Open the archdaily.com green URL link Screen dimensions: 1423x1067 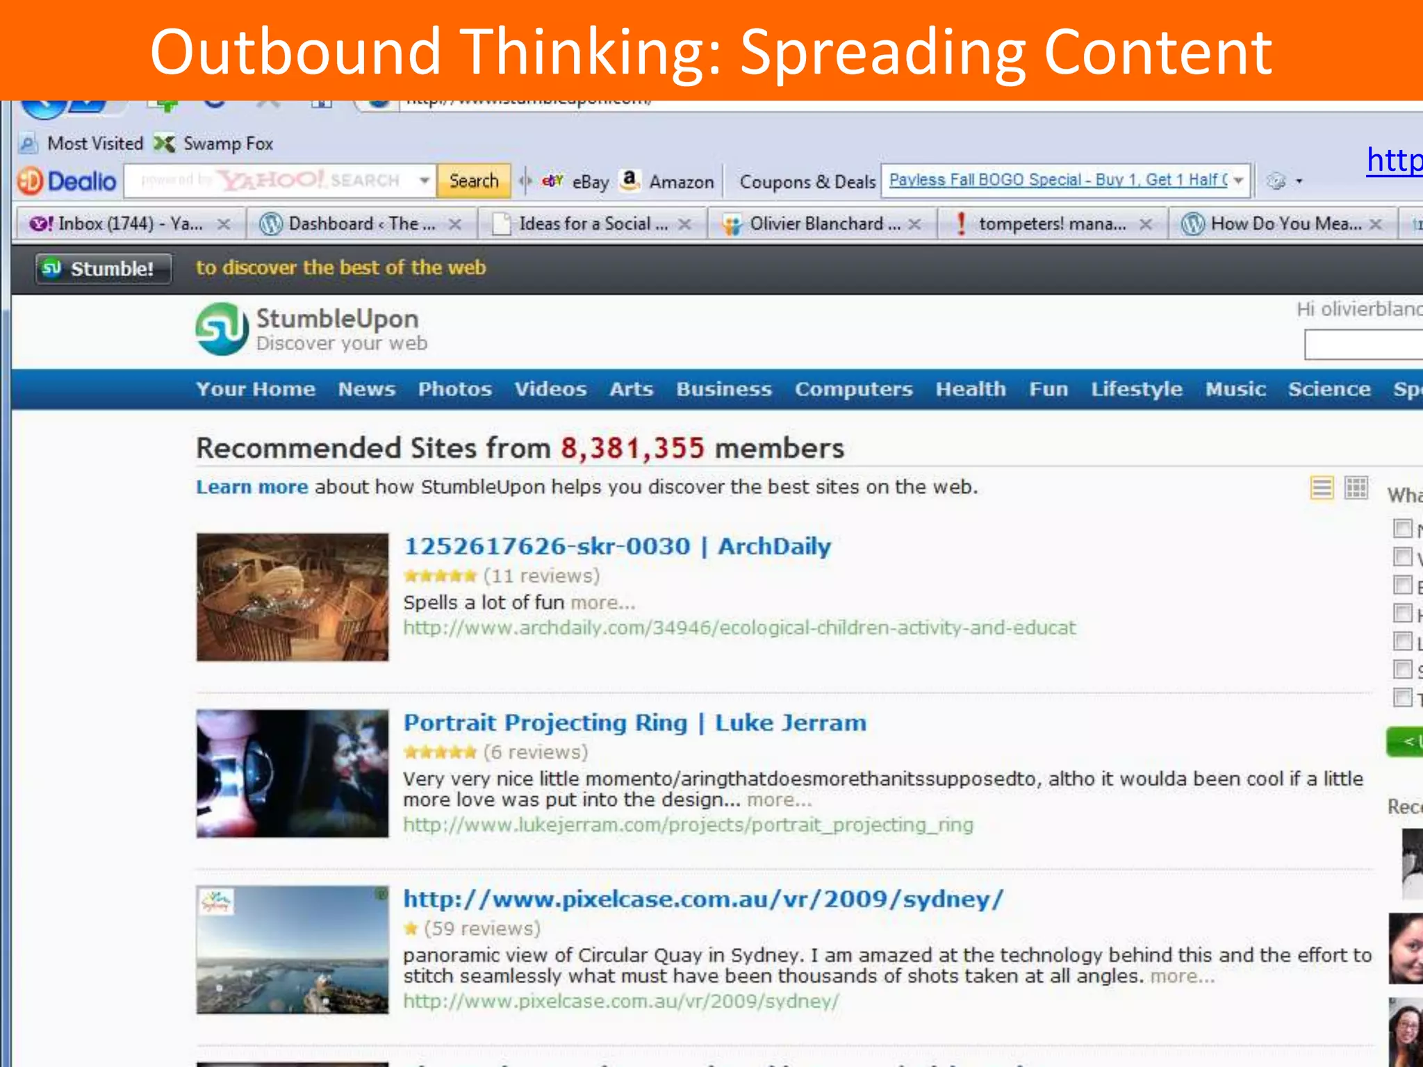coord(739,628)
